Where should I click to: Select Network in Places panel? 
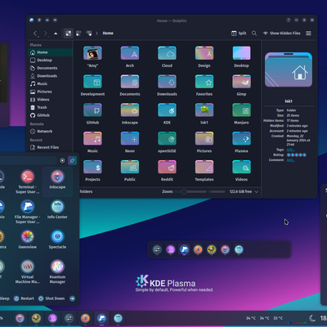pyautogui.click(x=51, y=132)
